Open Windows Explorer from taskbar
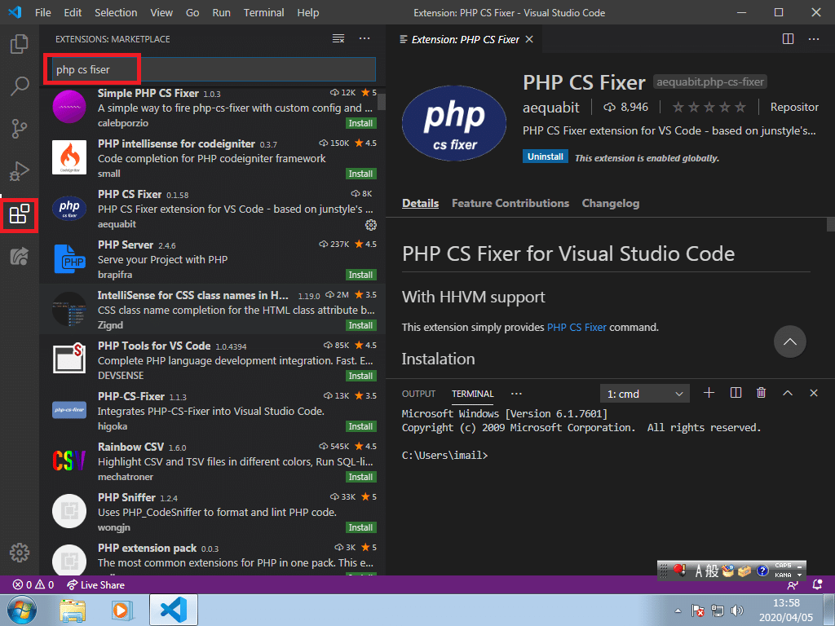 coord(73,611)
